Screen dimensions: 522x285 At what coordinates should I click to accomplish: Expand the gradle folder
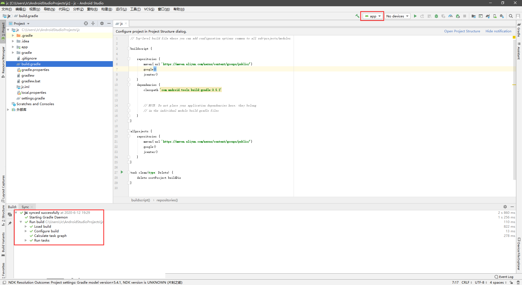[x=13, y=53]
